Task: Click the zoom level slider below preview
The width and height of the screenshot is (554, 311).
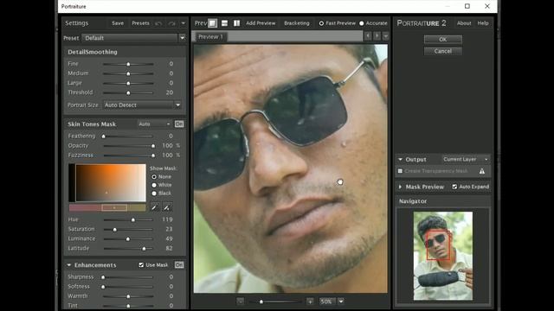Action: tap(275, 301)
